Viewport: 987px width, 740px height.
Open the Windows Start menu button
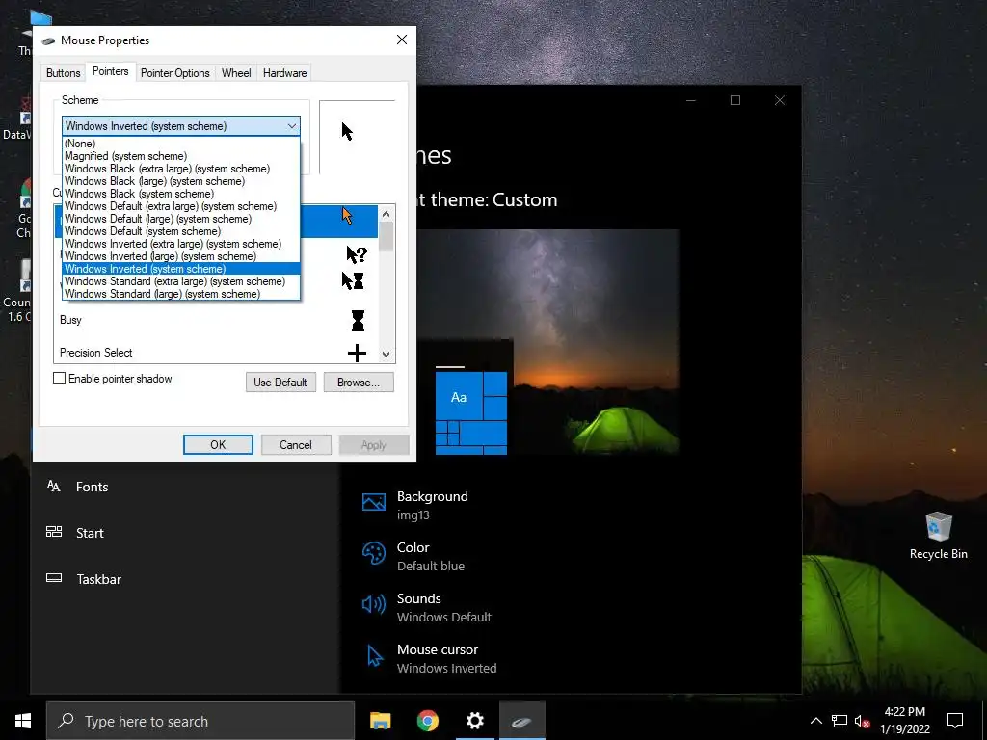tap(23, 721)
